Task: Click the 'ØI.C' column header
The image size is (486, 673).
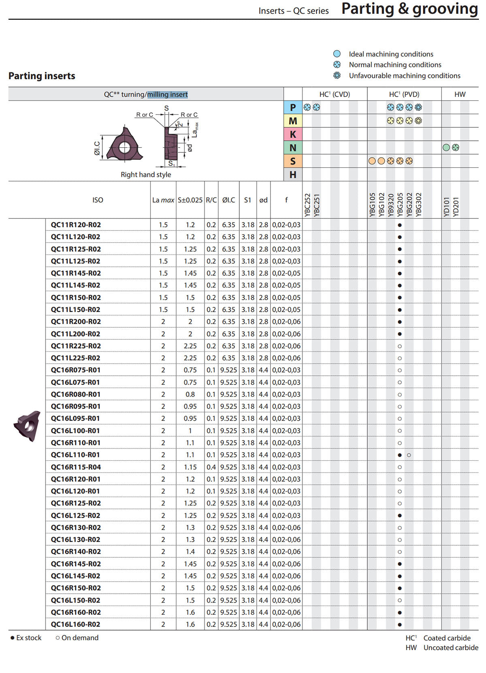Action: pos(228,200)
